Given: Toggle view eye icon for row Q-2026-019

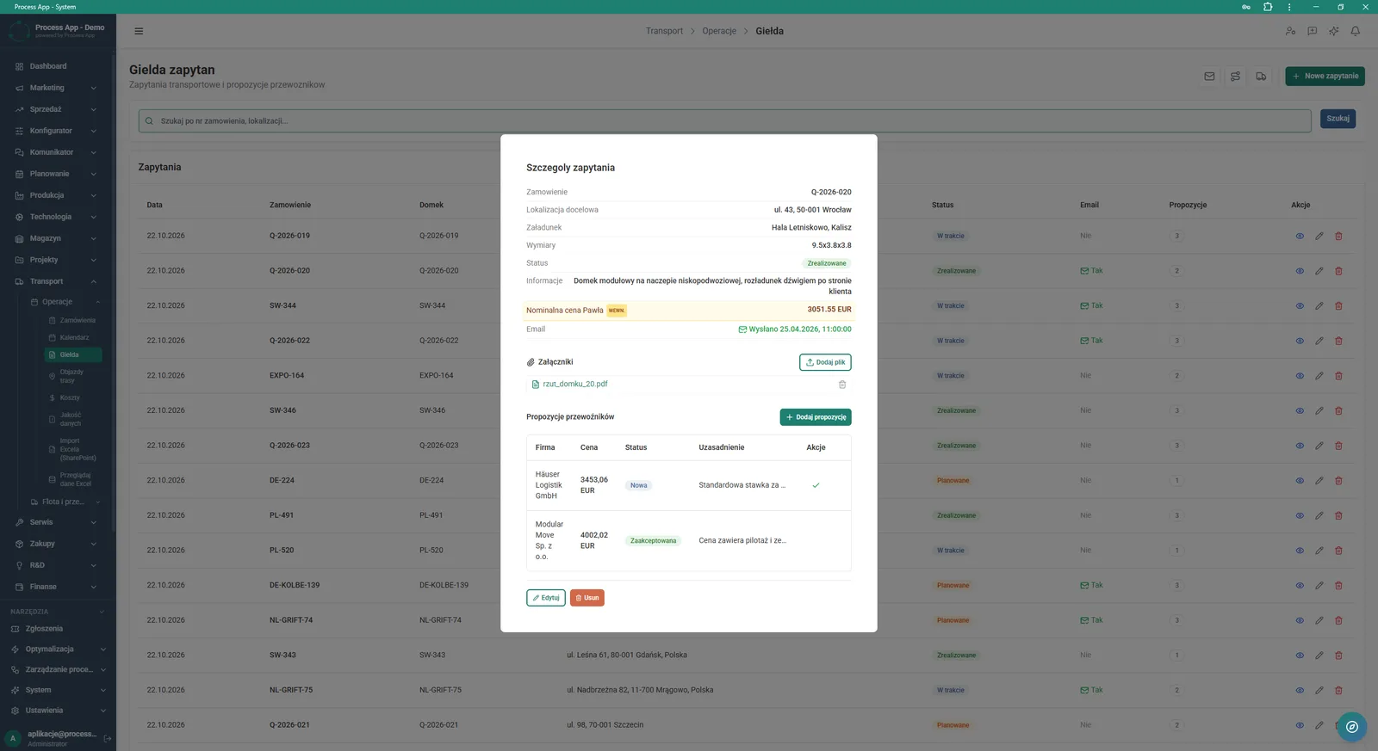Looking at the screenshot, I should (1300, 236).
